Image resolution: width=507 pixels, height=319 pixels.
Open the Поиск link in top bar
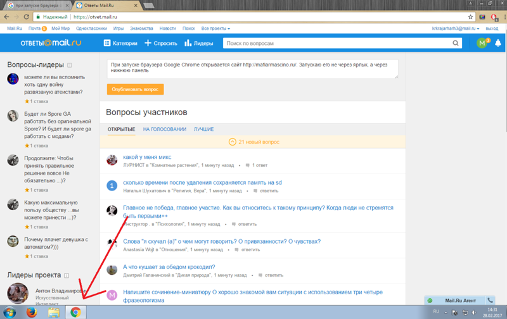188,28
